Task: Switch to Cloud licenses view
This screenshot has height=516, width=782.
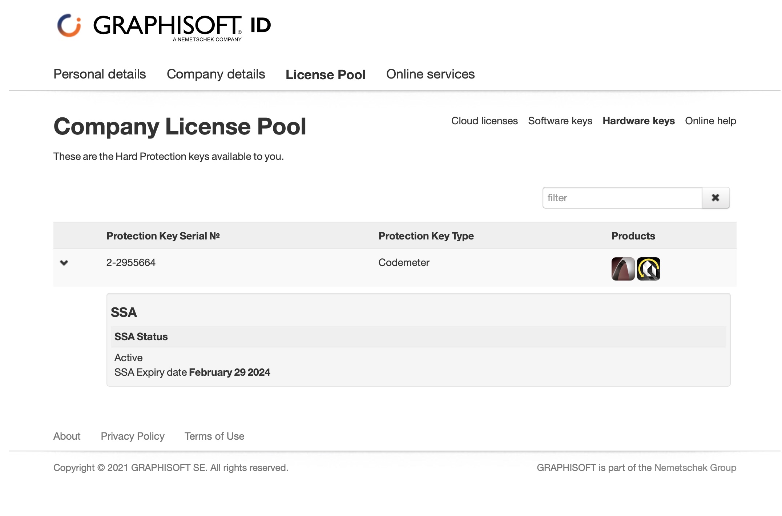Action: coord(484,121)
